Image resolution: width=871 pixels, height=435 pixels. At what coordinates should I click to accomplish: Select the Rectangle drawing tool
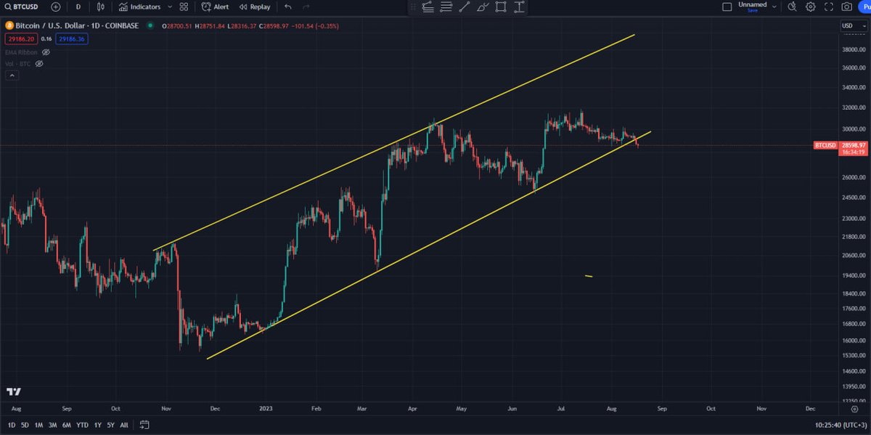click(499, 7)
